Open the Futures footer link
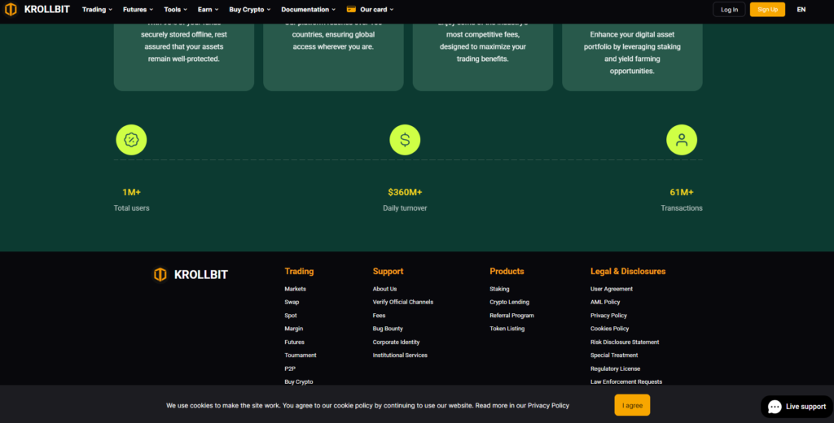834x423 pixels. click(294, 342)
